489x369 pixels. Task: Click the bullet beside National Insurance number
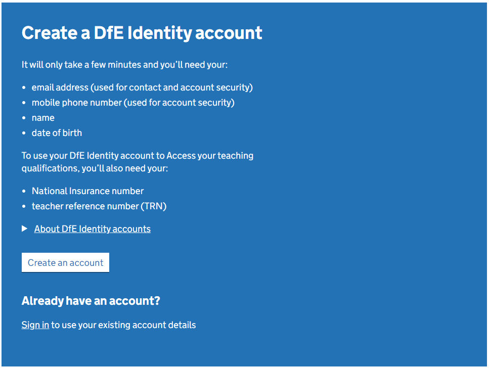pyautogui.click(x=23, y=191)
